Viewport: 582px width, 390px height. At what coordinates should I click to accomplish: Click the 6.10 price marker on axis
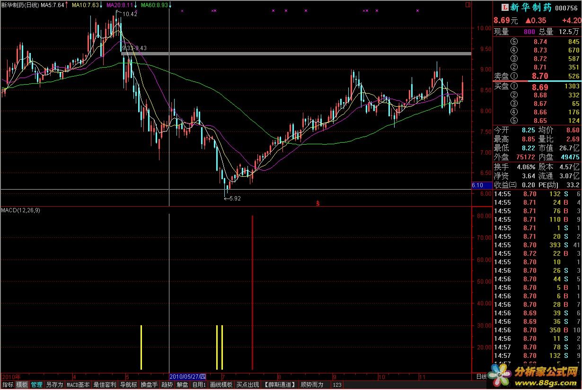[x=477, y=185]
